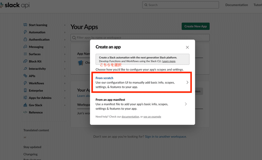Viewport: 262px width, 160px height.
Task: Open Documentation in the top navigation
Action: coord(236,5)
